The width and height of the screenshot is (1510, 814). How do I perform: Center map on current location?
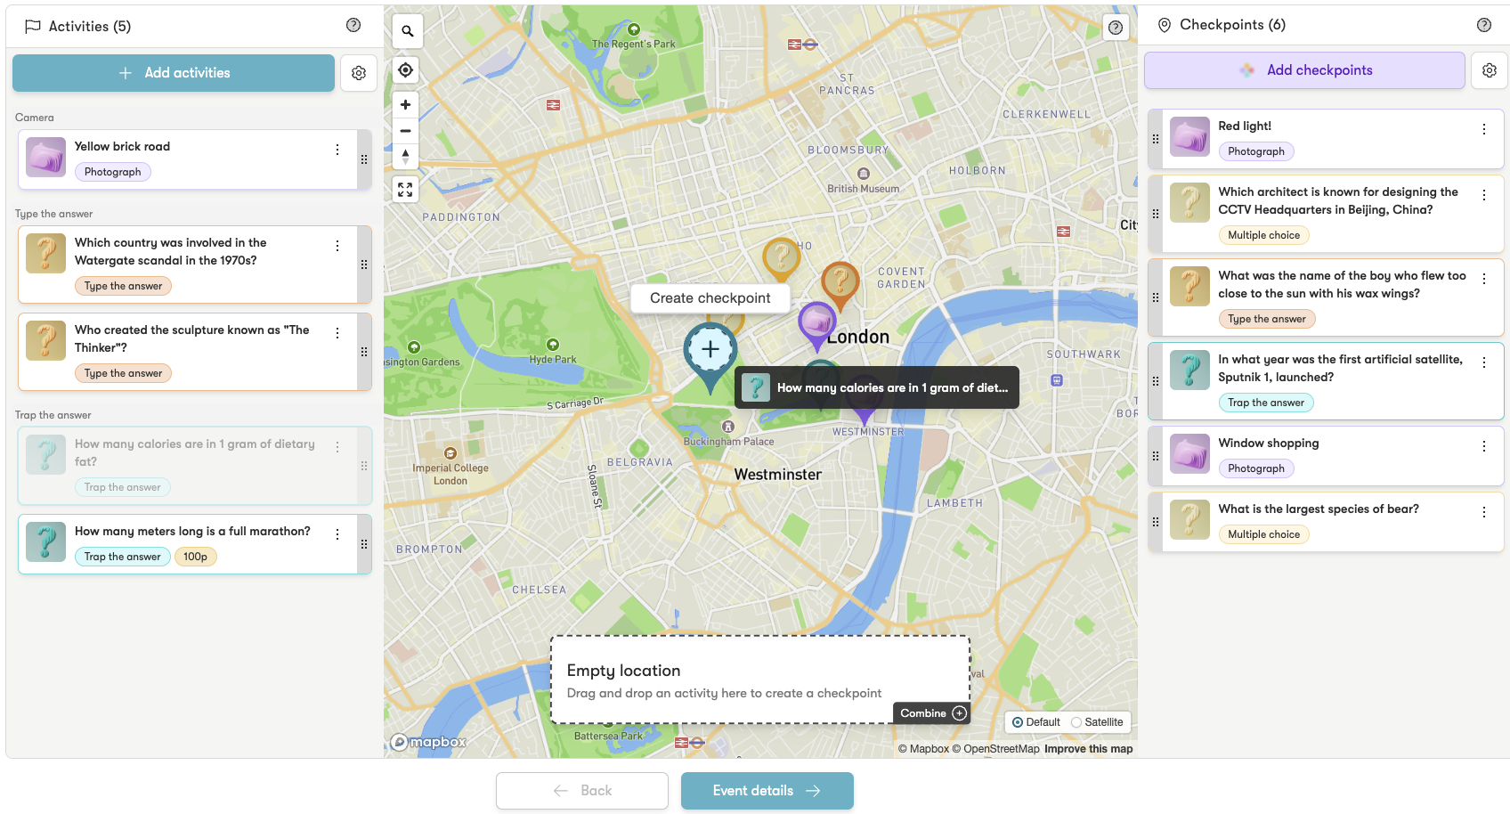pyautogui.click(x=406, y=70)
